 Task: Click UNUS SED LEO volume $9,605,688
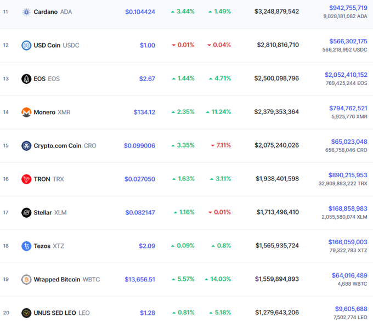(351, 309)
